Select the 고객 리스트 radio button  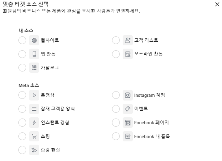click(116, 40)
